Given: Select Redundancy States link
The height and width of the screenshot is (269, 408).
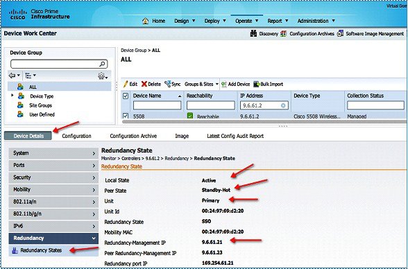Looking at the screenshot, I should [41, 250].
